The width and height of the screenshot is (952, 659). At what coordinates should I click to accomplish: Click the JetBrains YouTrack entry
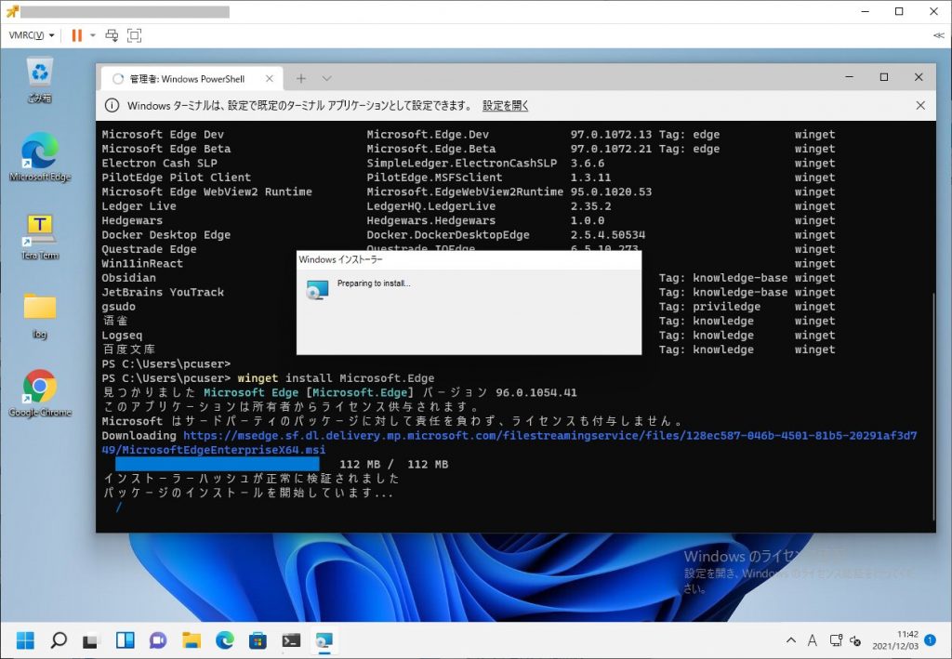coord(163,292)
